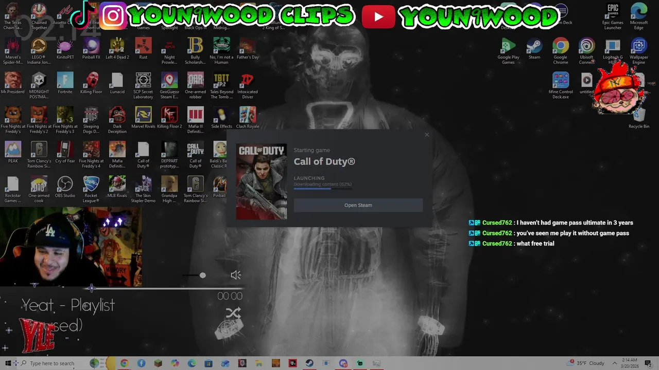
Task: Select the Killing Floor 2 icon
Action: point(169,118)
